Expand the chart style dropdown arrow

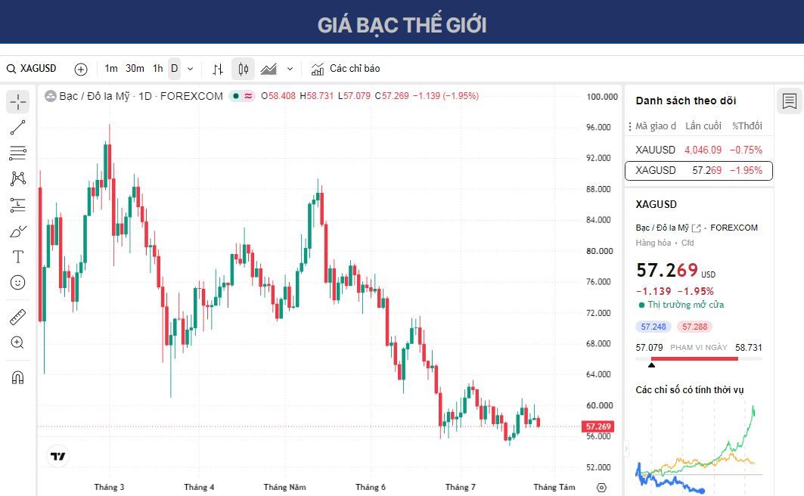pyautogui.click(x=290, y=69)
